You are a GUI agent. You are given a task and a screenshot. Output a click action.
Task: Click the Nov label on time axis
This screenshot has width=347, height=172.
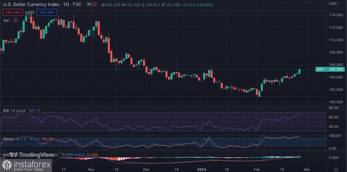pyautogui.click(x=91, y=169)
